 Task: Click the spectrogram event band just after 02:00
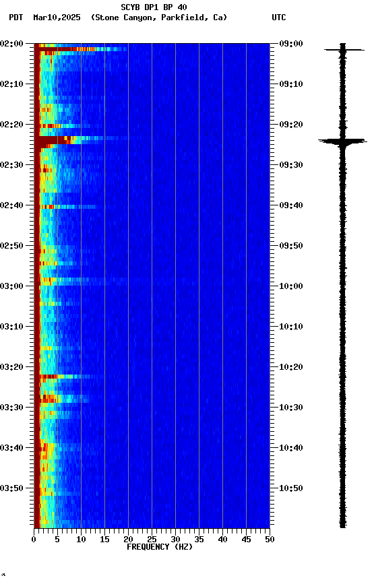click(x=81, y=49)
